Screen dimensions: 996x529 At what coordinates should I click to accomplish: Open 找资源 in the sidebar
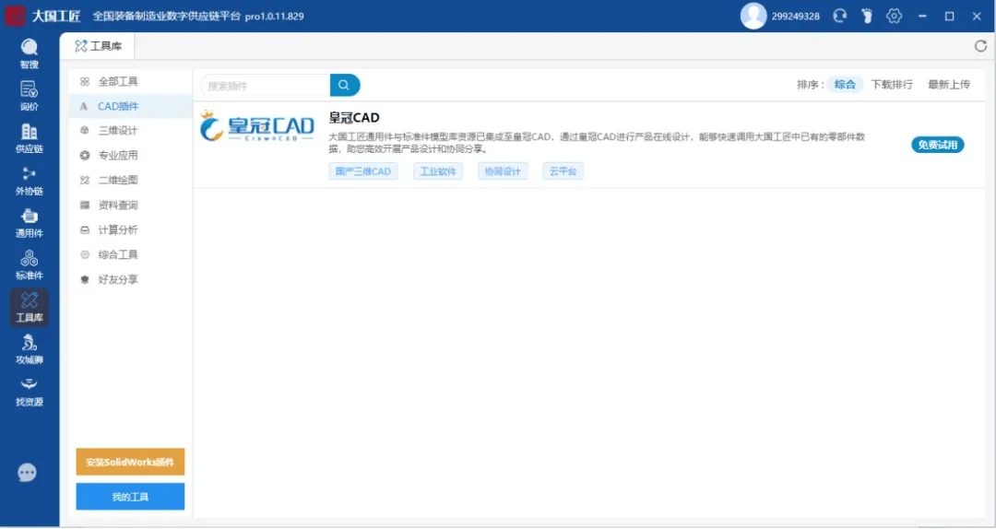pos(30,392)
